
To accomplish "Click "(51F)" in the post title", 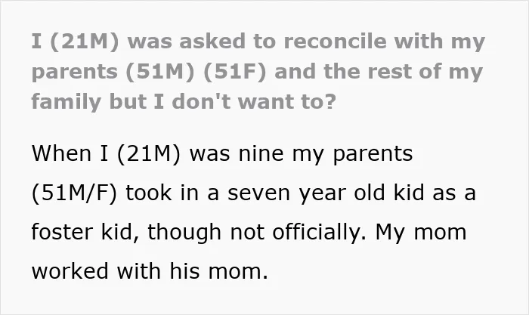I will (235, 72).
